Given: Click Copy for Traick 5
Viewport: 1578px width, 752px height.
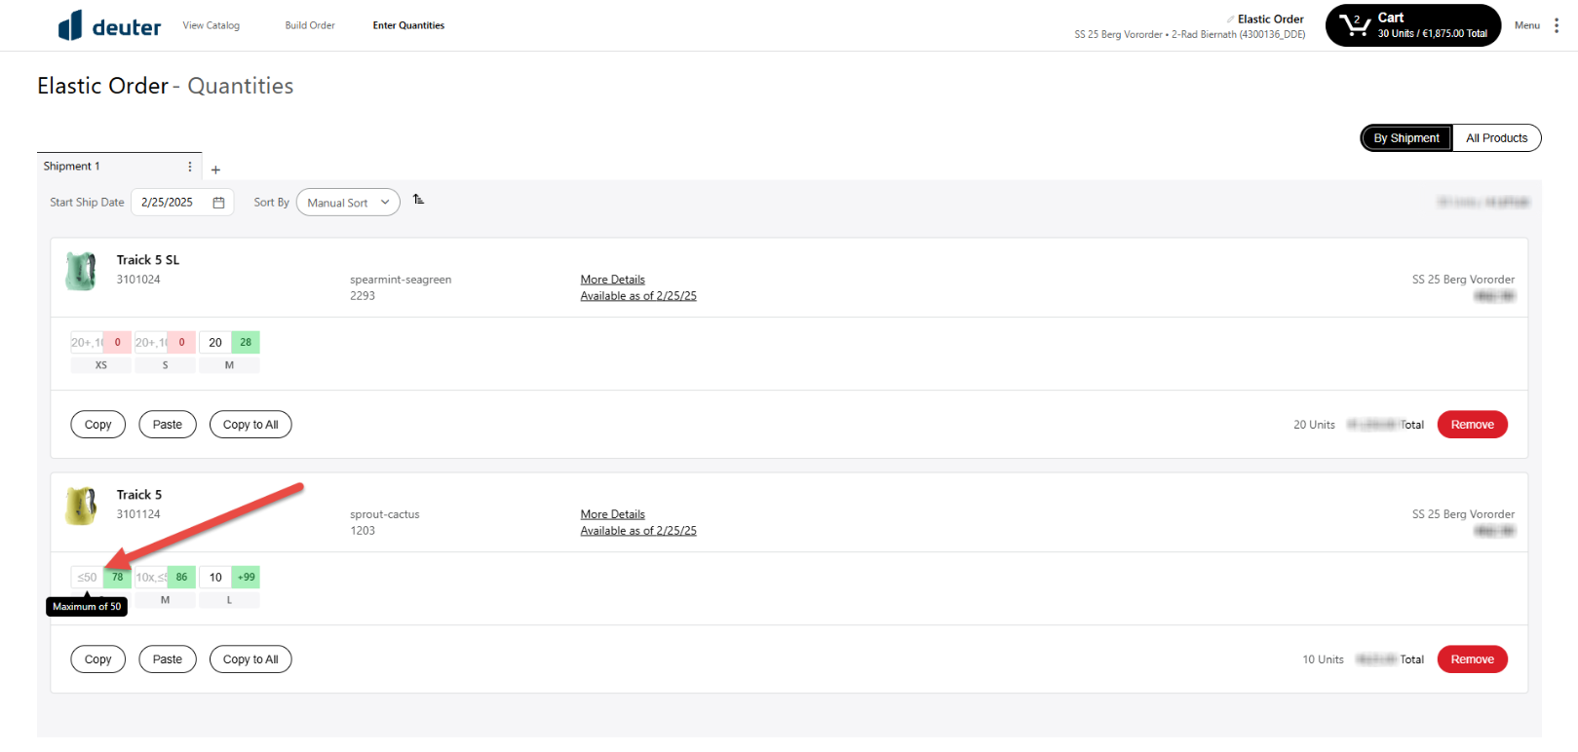Looking at the screenshot, I should point(98,659).
